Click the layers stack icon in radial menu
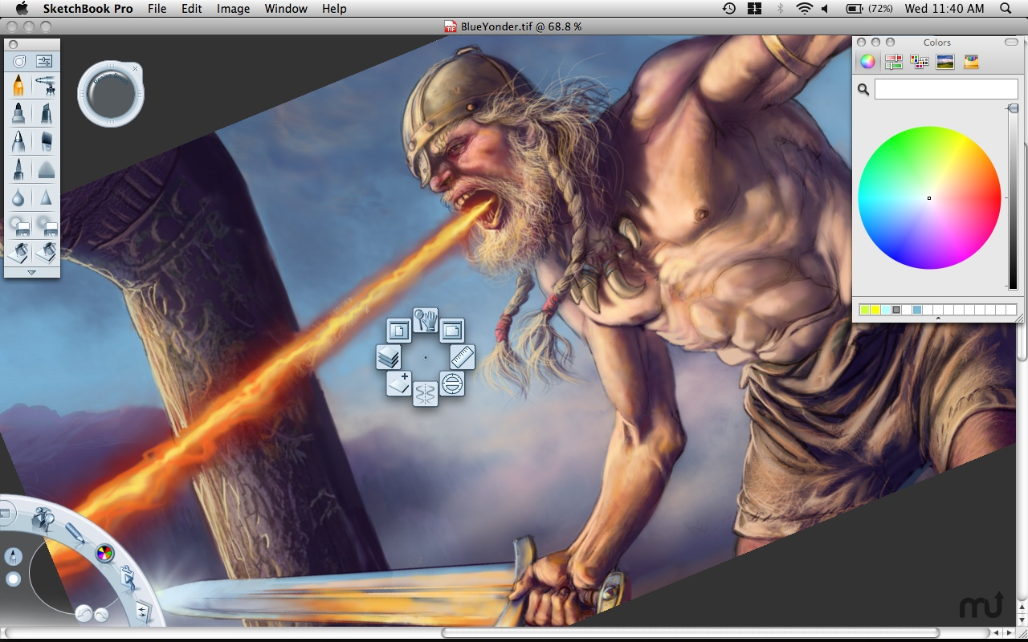The image size is (1028, 642). click(389, 356)
